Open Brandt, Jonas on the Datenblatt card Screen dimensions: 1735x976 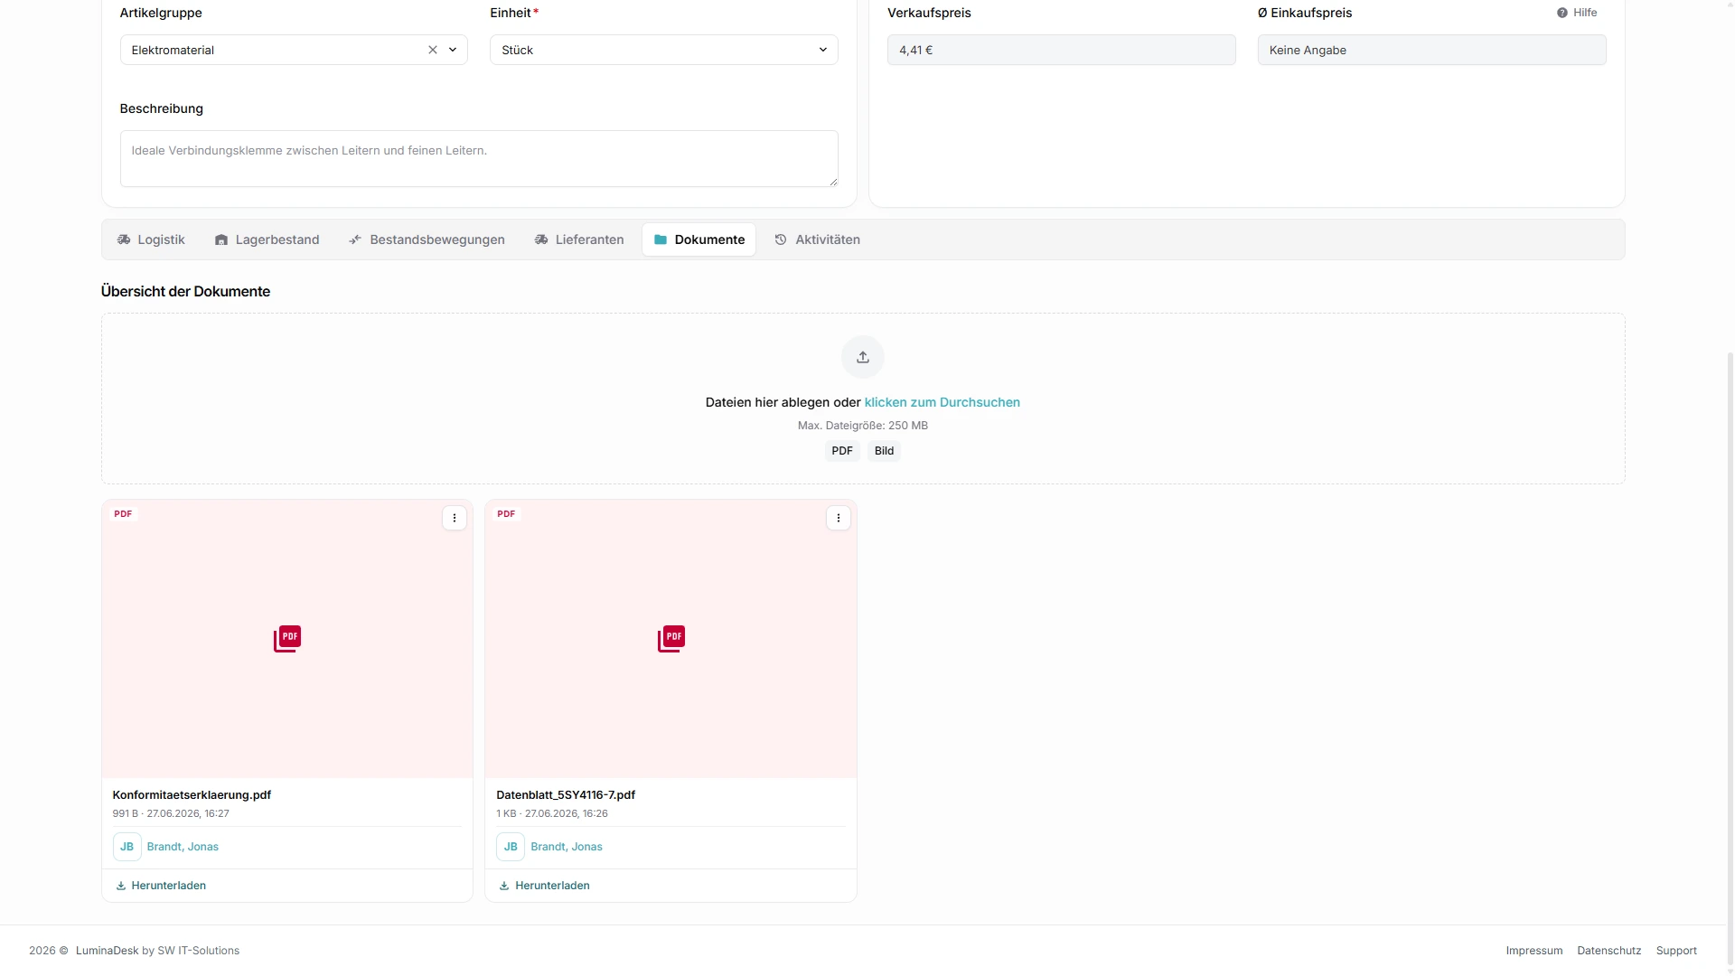click(567, 847)
